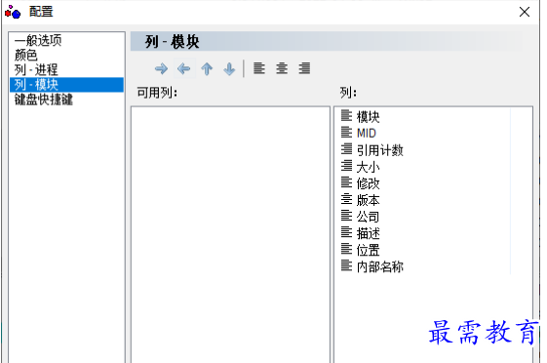Move column up with up arrow
The height and width of the screenshot is (363, 547).
coord(207,68)
